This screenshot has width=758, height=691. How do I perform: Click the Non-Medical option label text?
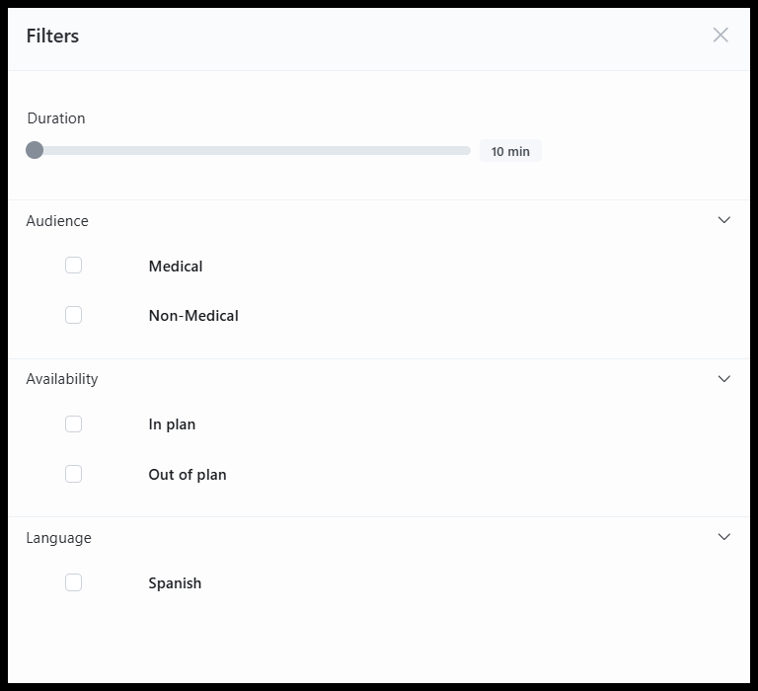point(193,316)
